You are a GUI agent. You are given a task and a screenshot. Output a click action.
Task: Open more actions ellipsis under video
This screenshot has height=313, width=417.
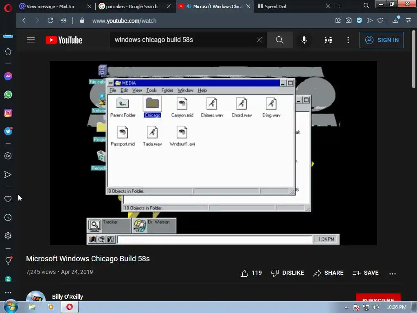click(393, 273)
